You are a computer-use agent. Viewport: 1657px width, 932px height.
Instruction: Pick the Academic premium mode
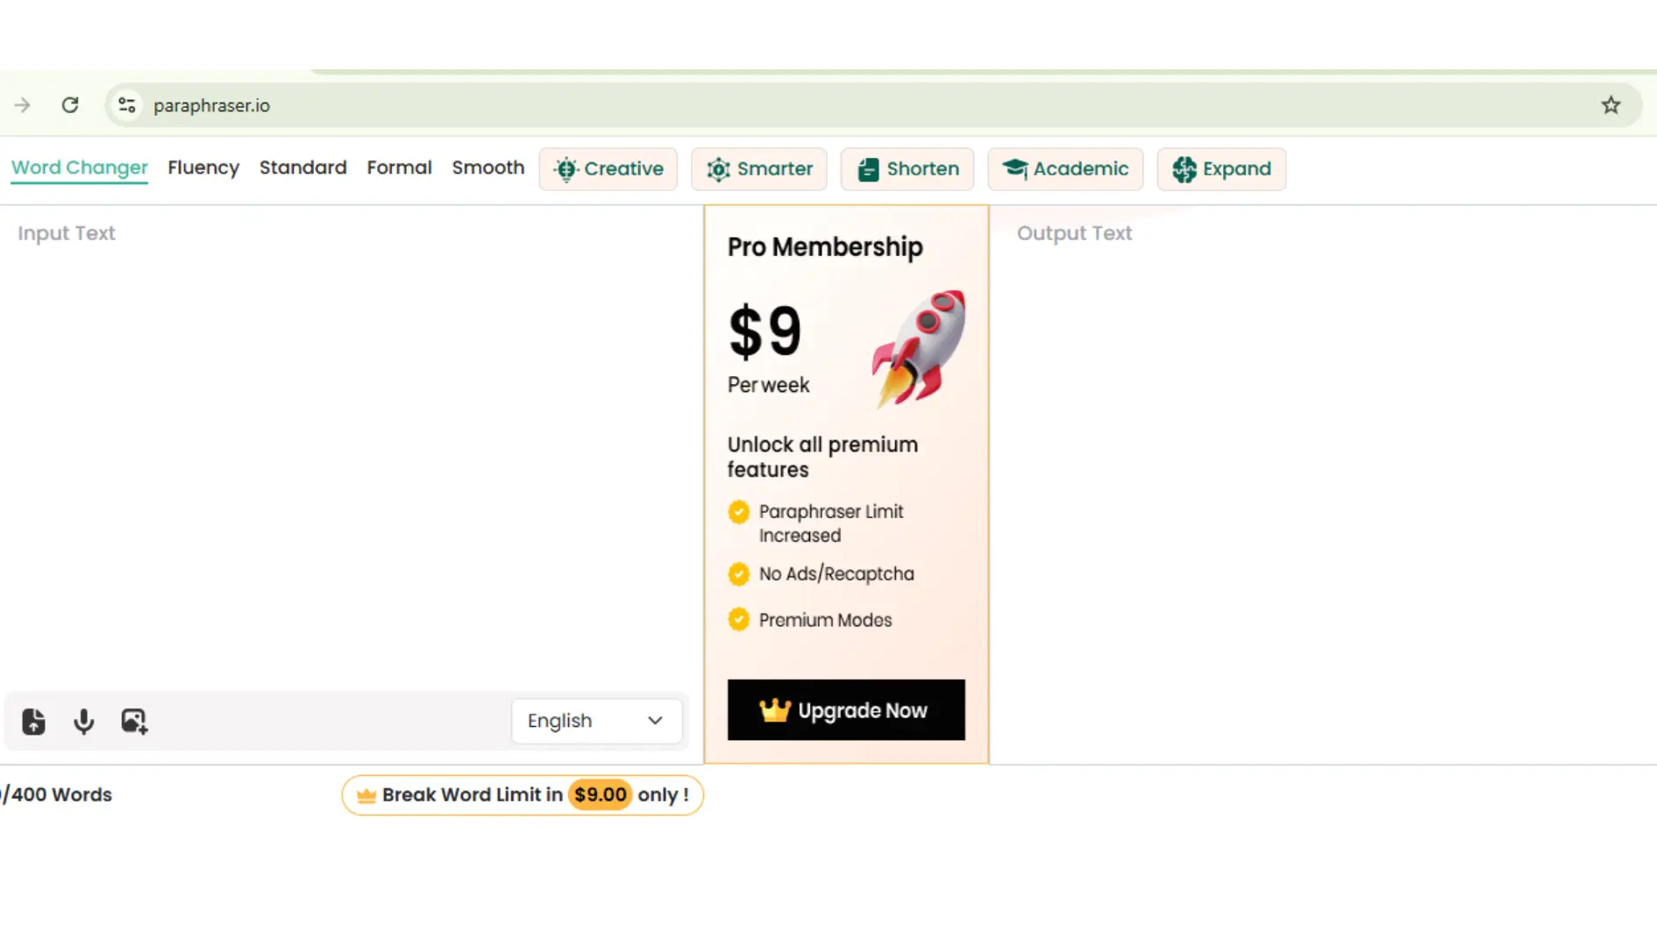pos(1065,168)
